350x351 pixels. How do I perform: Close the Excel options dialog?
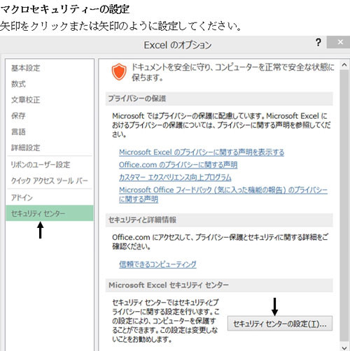click(339, 42)
